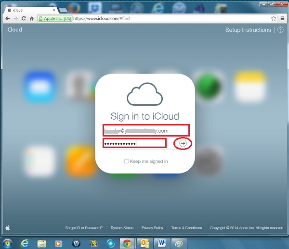Open the Chrome hamburger menu

tap(282, 18)
